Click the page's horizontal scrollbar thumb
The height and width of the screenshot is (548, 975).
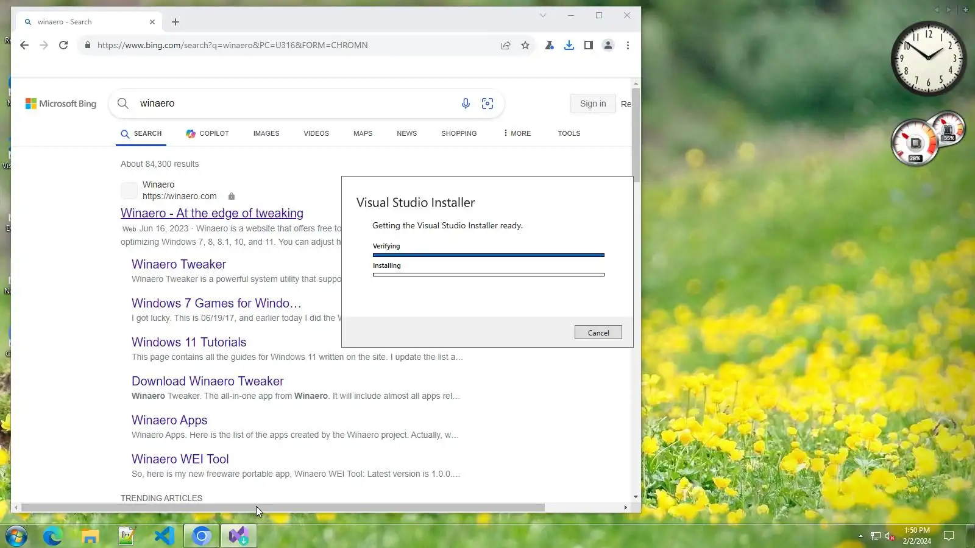[283, 507]
